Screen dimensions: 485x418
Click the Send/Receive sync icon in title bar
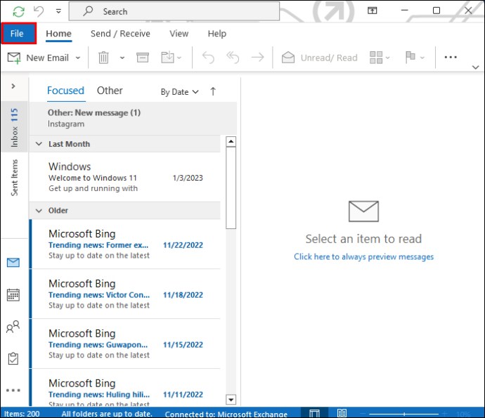tap(18, 11)
